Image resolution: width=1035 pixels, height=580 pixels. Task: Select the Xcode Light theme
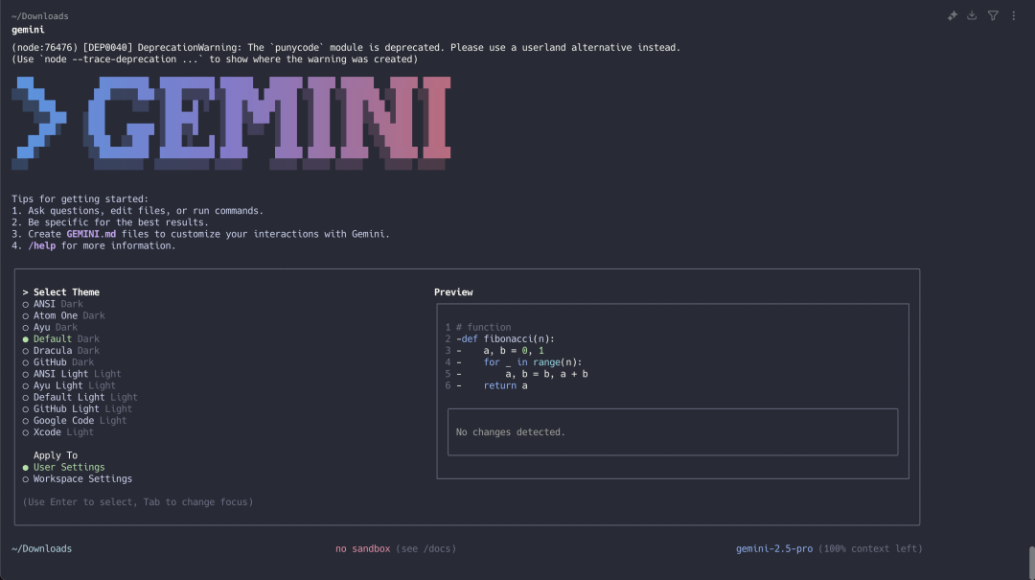coord(58,432)
